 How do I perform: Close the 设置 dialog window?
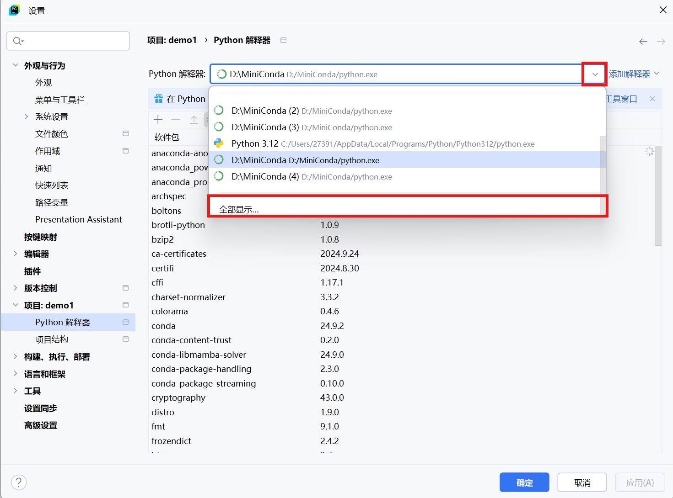[x=663, y=10]
